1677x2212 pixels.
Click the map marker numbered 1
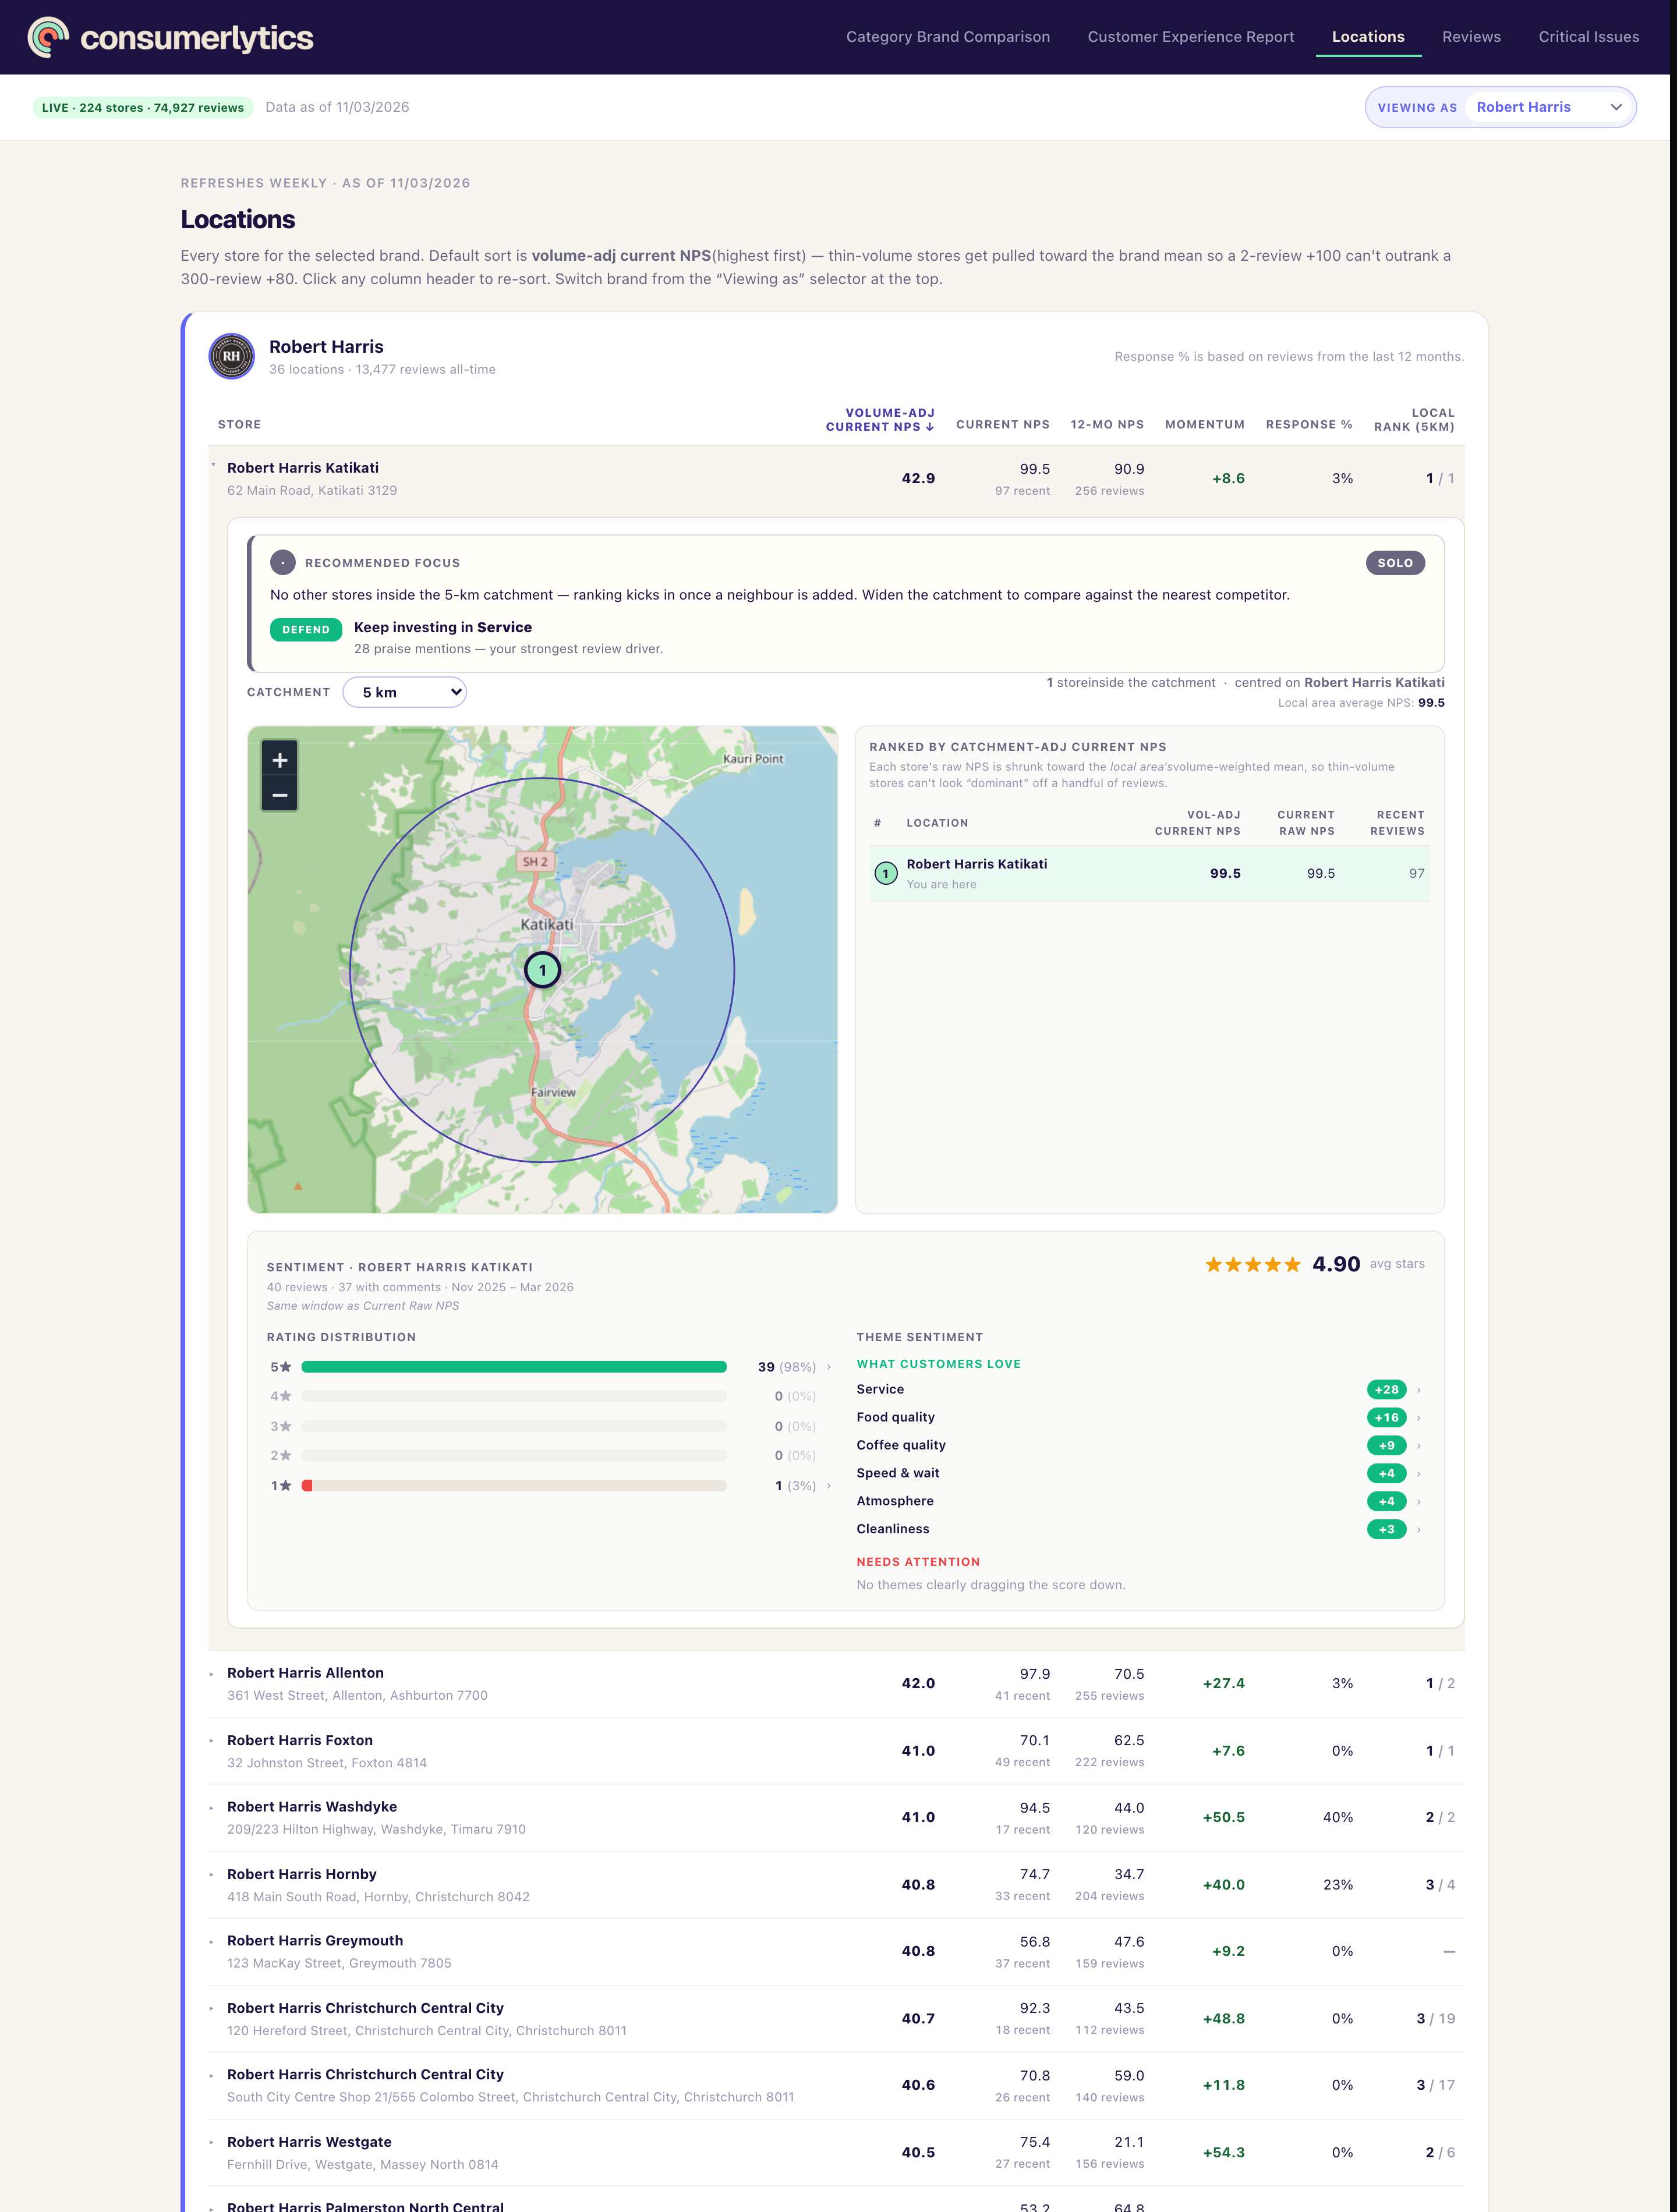542,970
